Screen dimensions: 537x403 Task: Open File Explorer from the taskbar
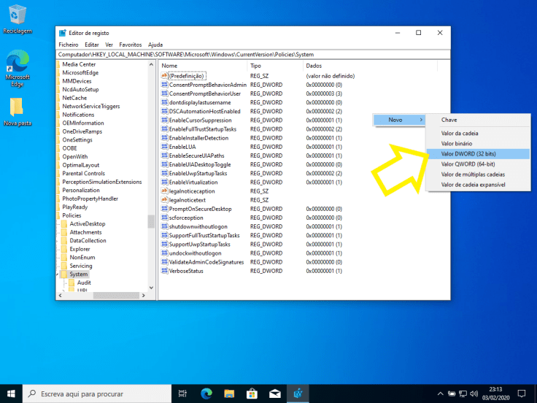click(228, 394)
